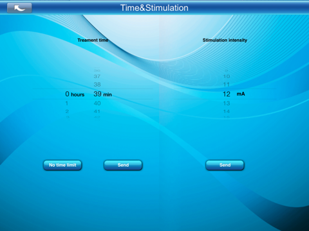Click the Time&Stimulation title
Image resolution: width=309 pixels, height=231 pixels.
[x=154, y=8]
